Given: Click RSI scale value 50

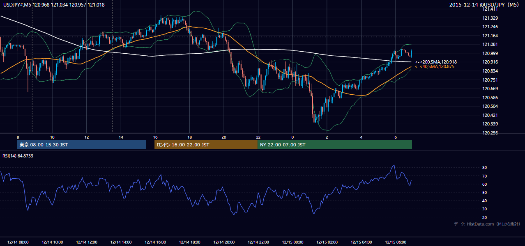Looking at the screenshot, I should tap(484, 192).
